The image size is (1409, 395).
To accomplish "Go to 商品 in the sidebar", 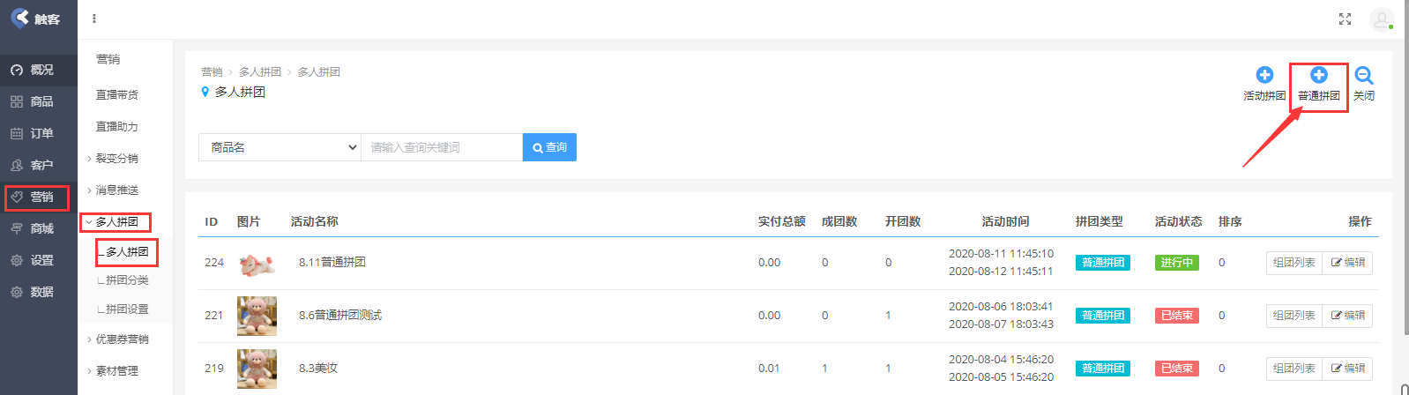I will [x=41, y=101].
